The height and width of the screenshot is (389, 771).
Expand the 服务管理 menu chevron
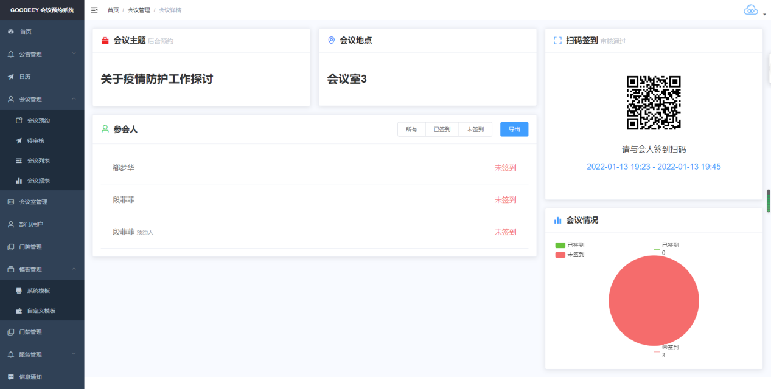[74, 354]
